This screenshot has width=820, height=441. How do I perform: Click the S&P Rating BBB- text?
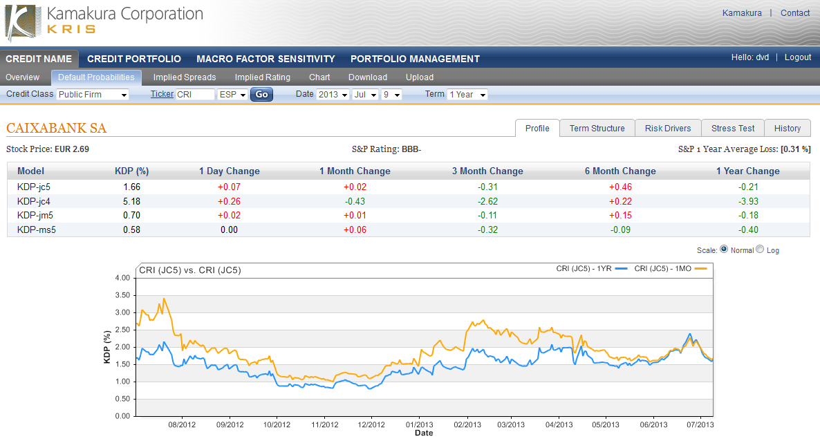click(x=386, y=149)
